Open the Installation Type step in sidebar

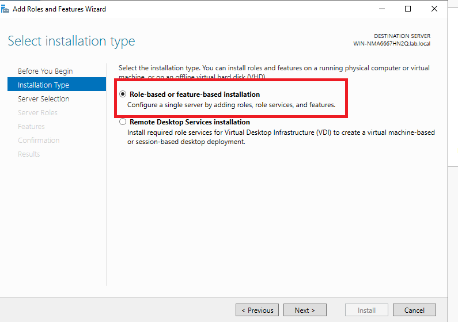43,85
